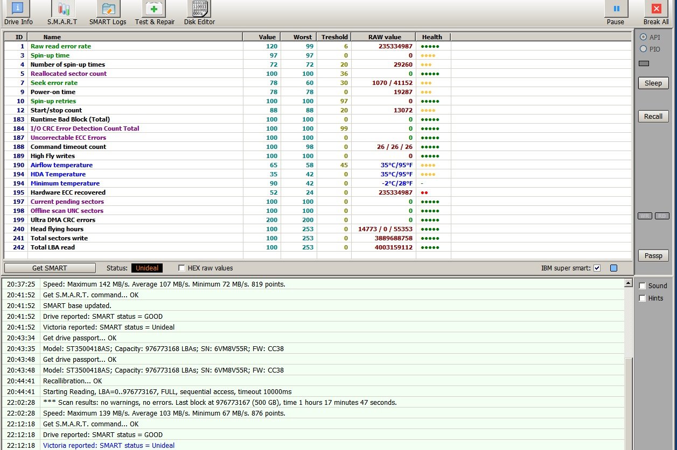Select the PIO access mode

[x=643, y=49]
